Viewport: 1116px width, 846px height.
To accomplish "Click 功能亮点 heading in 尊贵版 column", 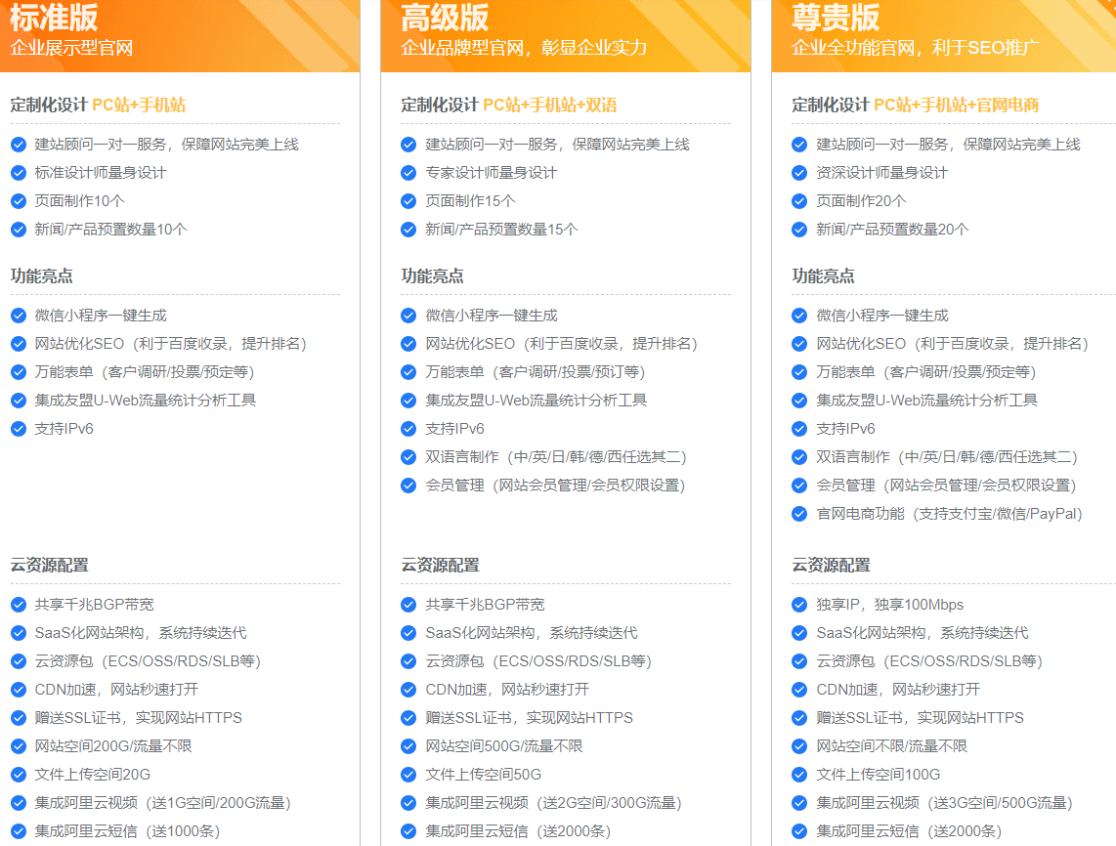I will [823, 276].
